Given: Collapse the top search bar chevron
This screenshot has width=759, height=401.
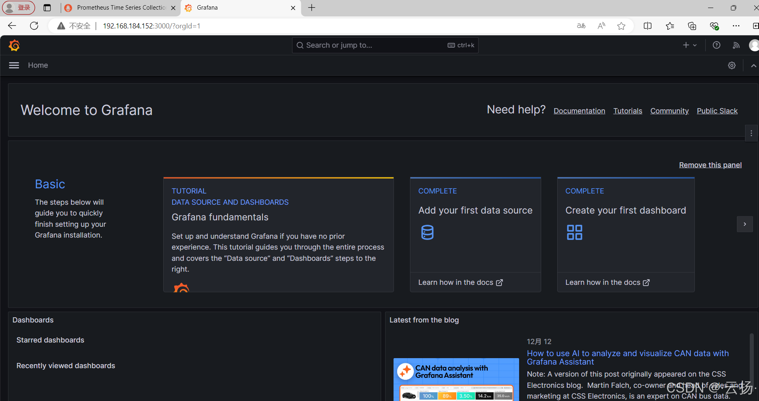Looking at the screenshot, I should click(x=753, y=65).
